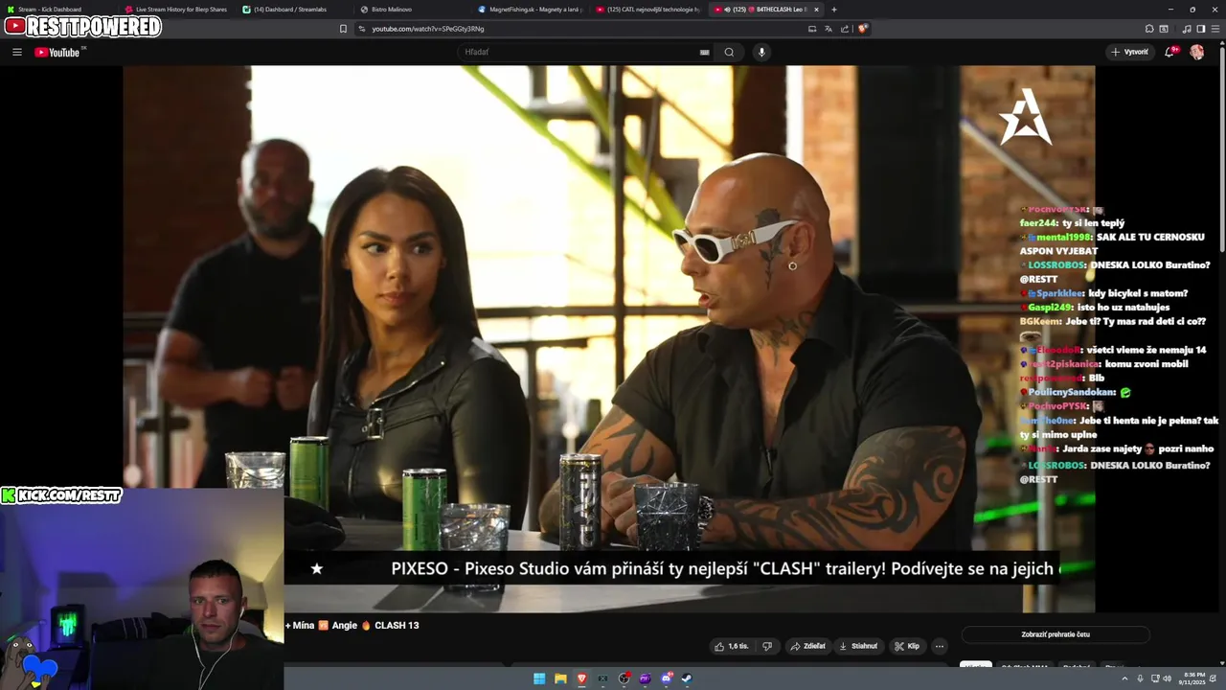The height and width of the screenshot is (690, 1226).
Task: Open more actions three-dot menu under video
Action: click(940, 646)
